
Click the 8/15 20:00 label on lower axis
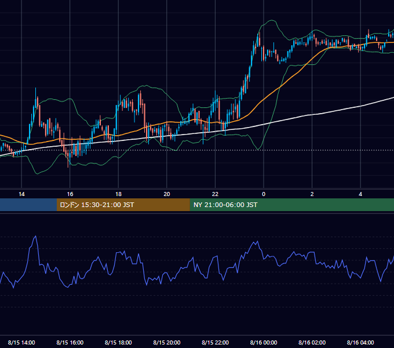(x=167, y=342)
